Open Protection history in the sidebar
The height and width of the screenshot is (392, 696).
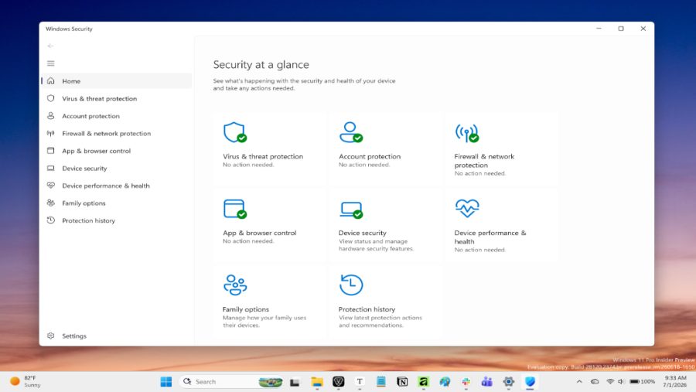pos(117,220)
